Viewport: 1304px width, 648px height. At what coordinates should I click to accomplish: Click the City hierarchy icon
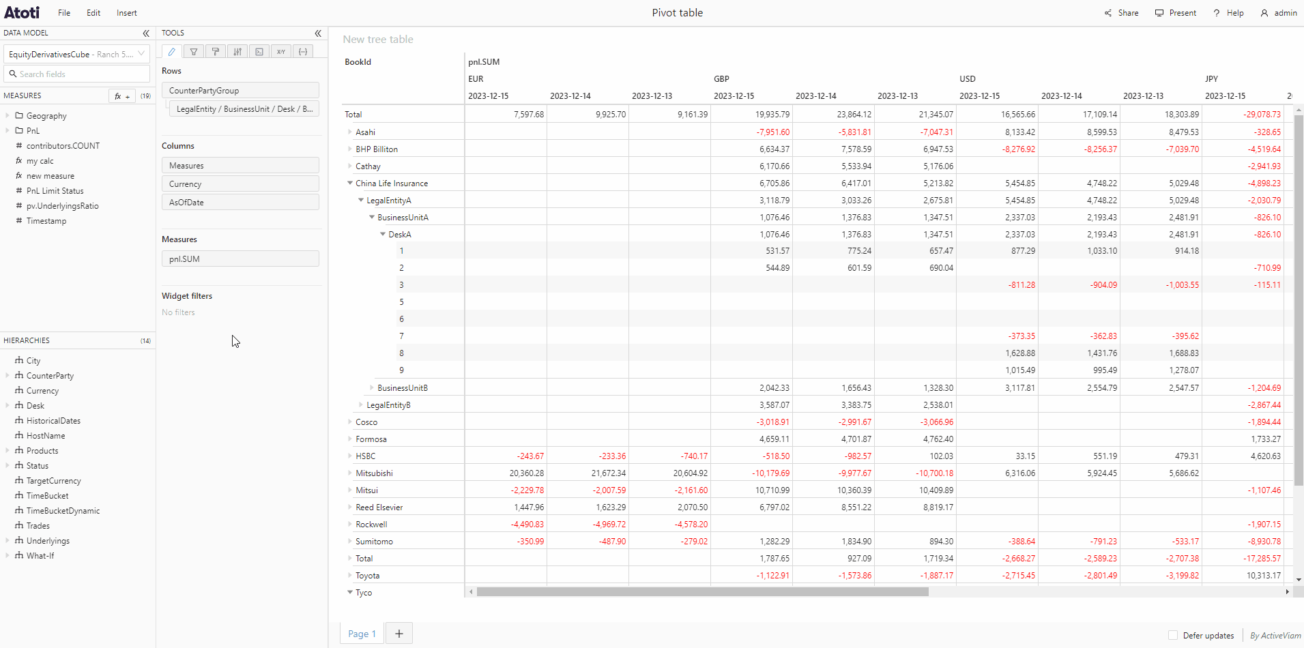click(19, 360)
